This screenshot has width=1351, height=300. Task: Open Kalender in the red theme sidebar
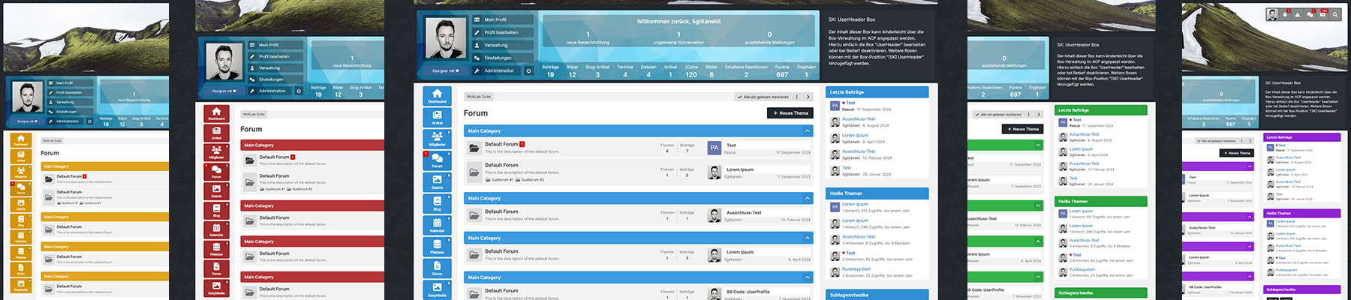click(216, 229)
